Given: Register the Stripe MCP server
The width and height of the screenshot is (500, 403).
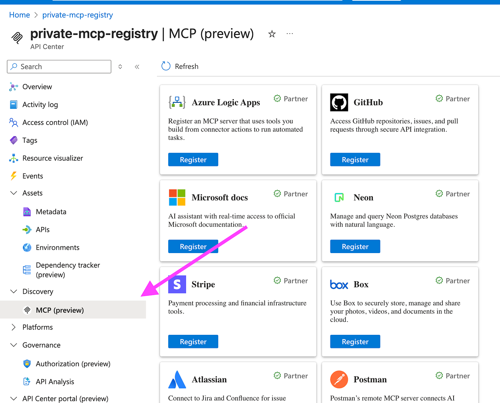Looking at the screenshot, I should click(x=193, y=341).
